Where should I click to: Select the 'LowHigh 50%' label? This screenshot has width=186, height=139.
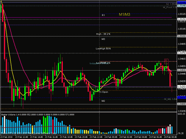(103, 49)
